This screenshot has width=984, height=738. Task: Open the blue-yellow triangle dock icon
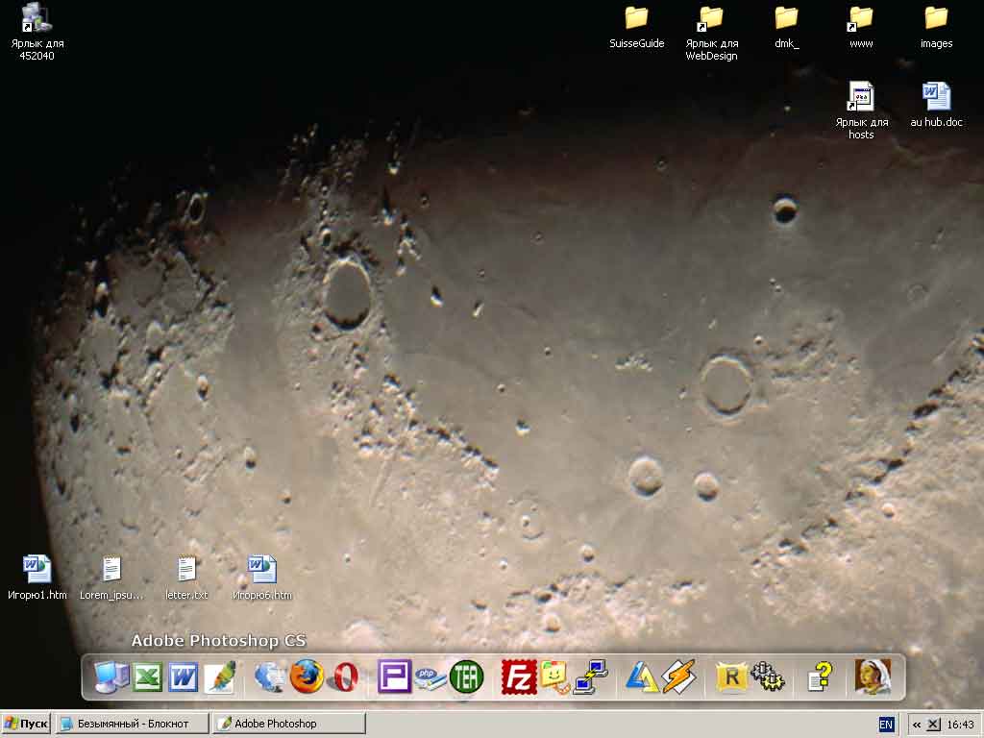(642, 677)
